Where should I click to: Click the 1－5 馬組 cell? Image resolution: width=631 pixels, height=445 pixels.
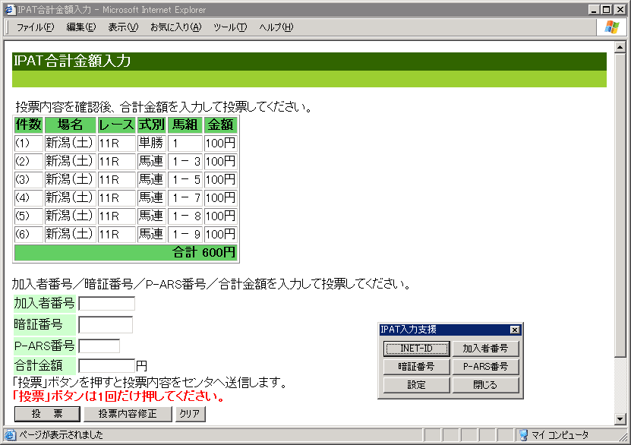[x=185, y=180]
